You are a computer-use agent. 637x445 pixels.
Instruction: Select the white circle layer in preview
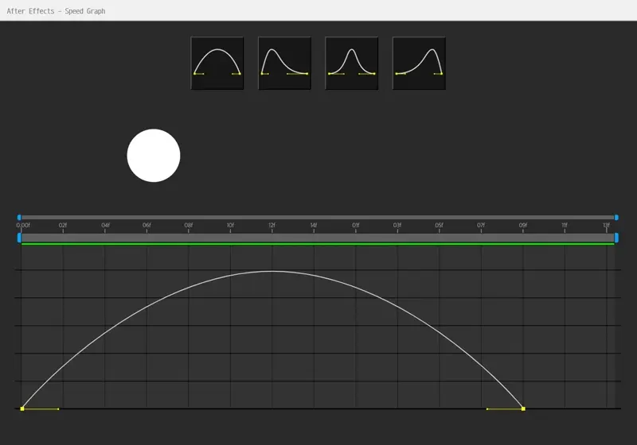tap(154, 155)
